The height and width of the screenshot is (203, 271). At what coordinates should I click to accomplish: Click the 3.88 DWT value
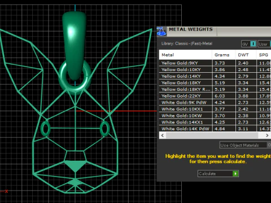click(x=243, y=96)
